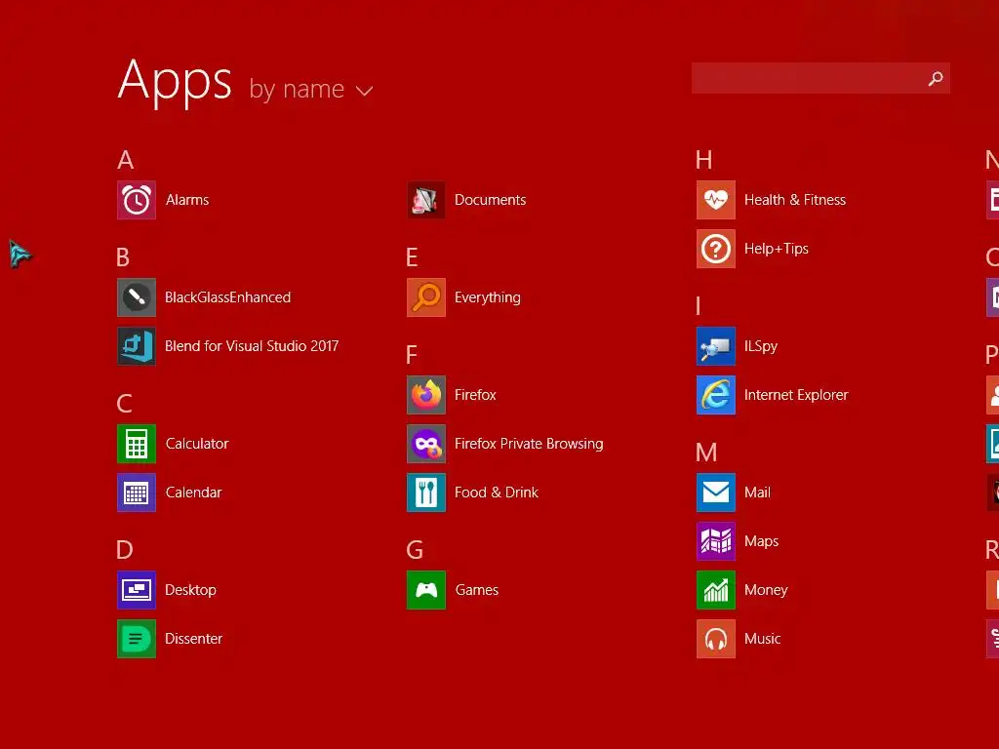
Task: Open the purple Calendar icon
Action: pos(137,493)
